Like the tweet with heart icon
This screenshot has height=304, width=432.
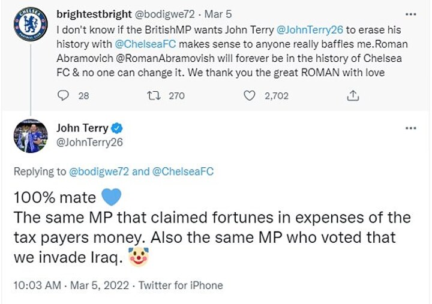coord(249,95)
